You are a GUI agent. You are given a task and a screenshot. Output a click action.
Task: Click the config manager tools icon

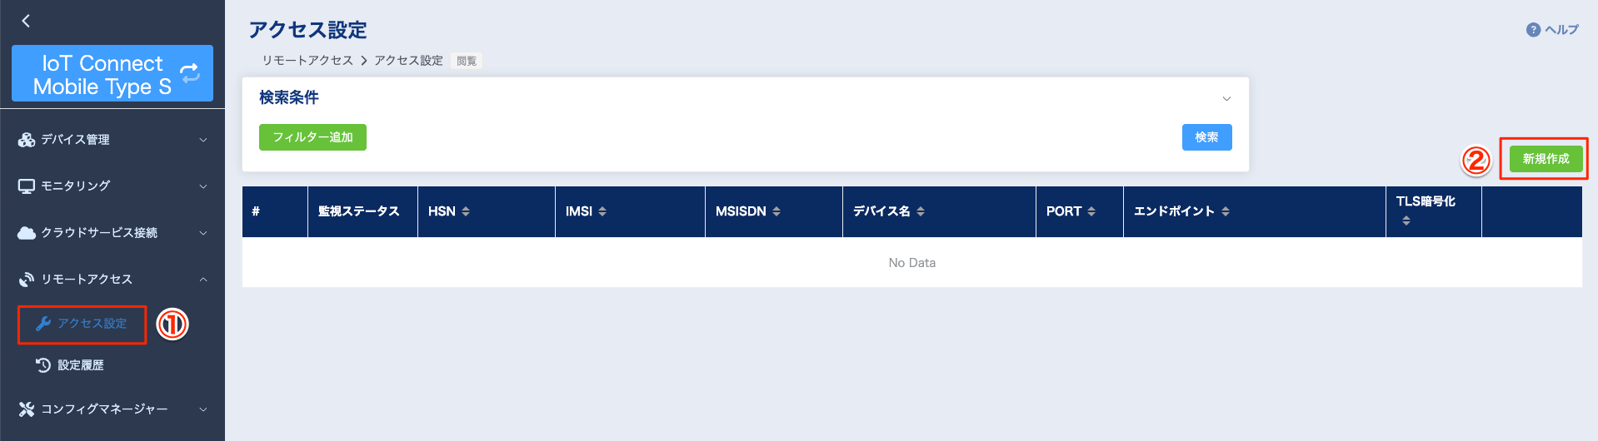click(x=27, y=409)
